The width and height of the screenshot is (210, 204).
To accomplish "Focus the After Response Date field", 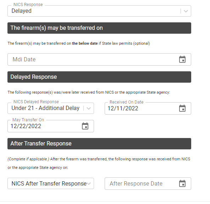I will click(x=148, y=183).
